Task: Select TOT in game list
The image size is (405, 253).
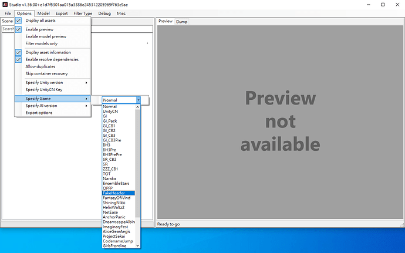Action: [x=119, y=174]
